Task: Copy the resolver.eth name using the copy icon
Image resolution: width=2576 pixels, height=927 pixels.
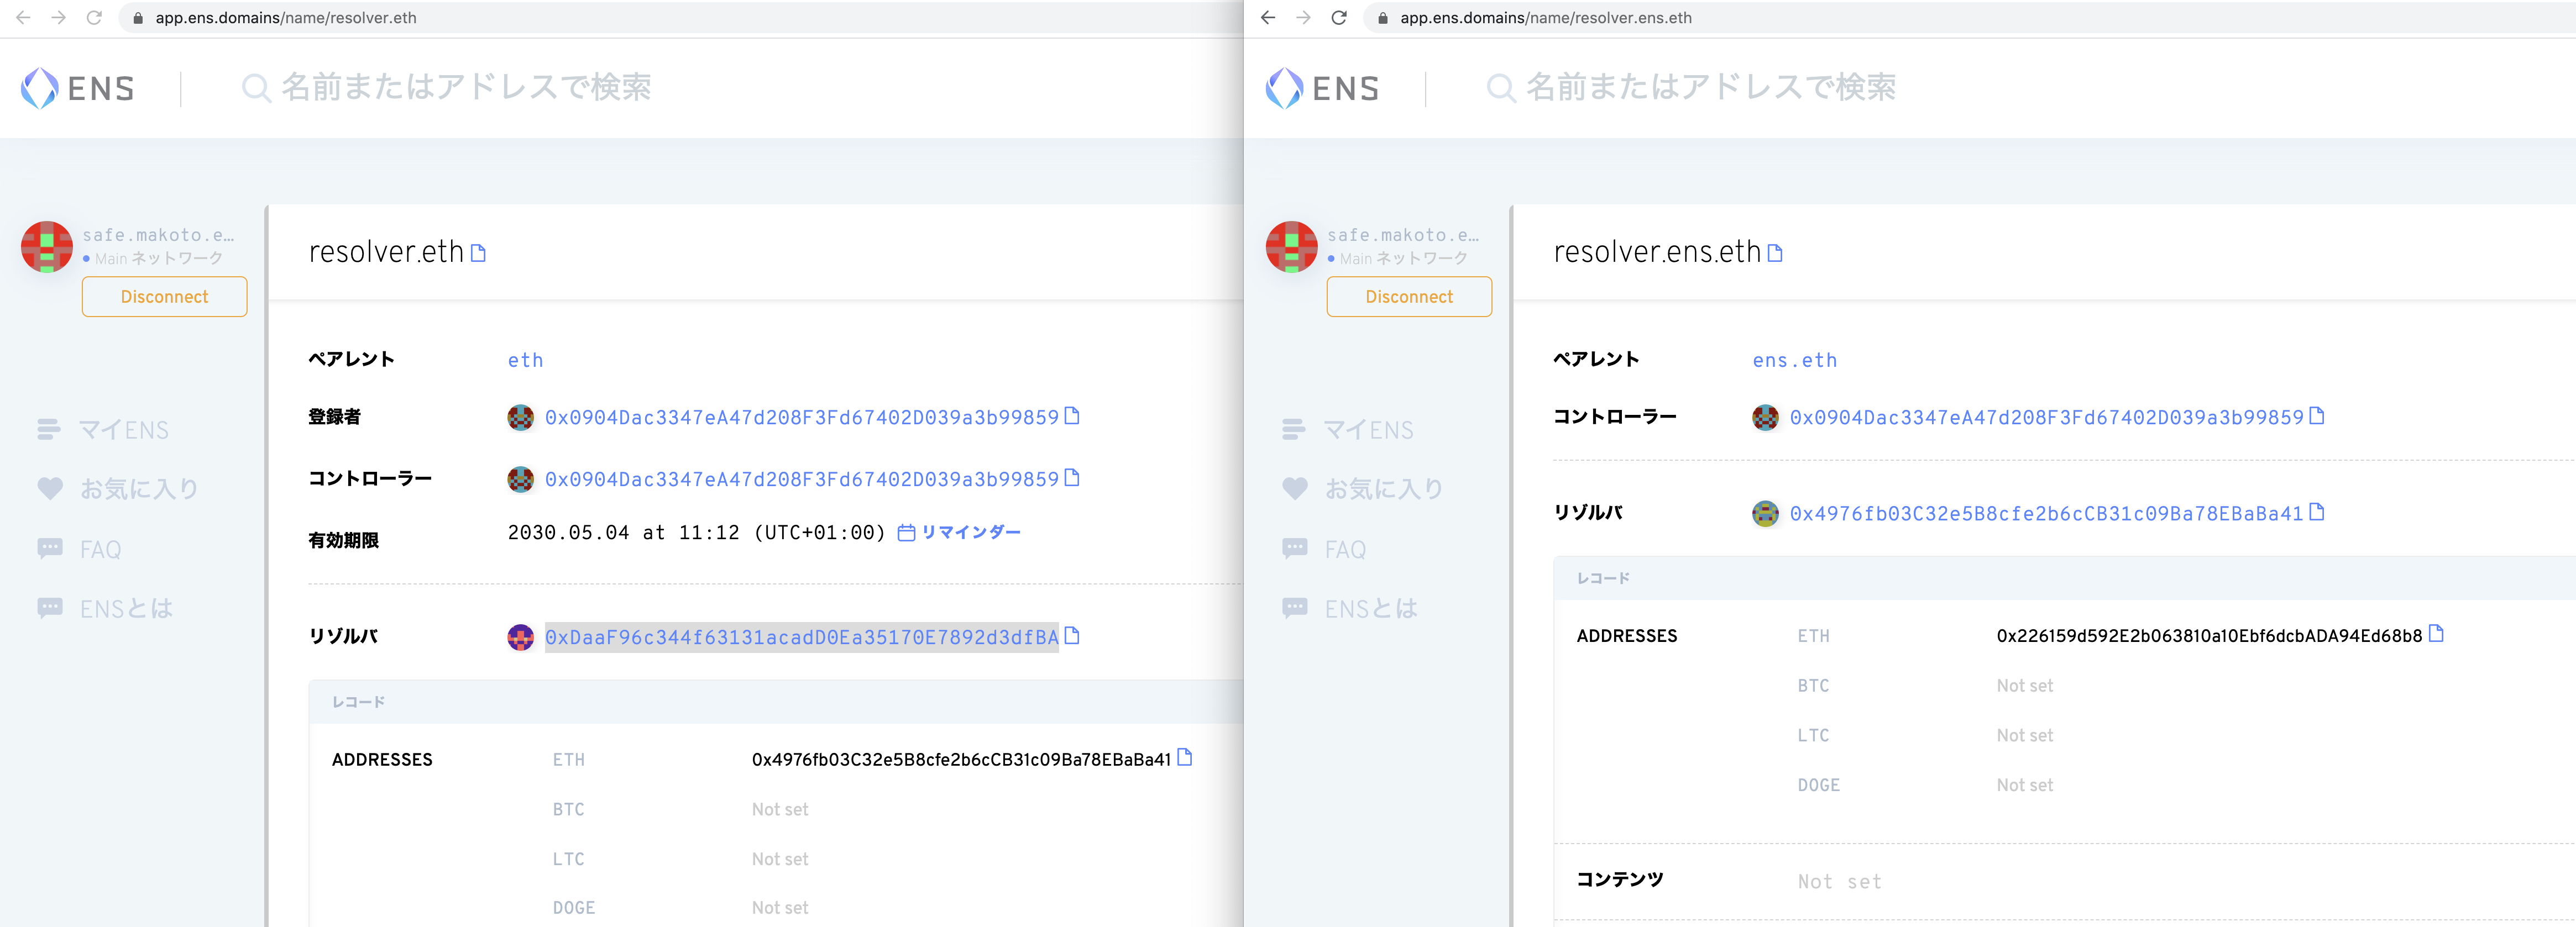Action: 479,252
